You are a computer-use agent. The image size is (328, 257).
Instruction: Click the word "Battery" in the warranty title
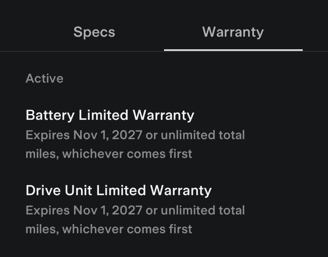(x=50, y=115)
